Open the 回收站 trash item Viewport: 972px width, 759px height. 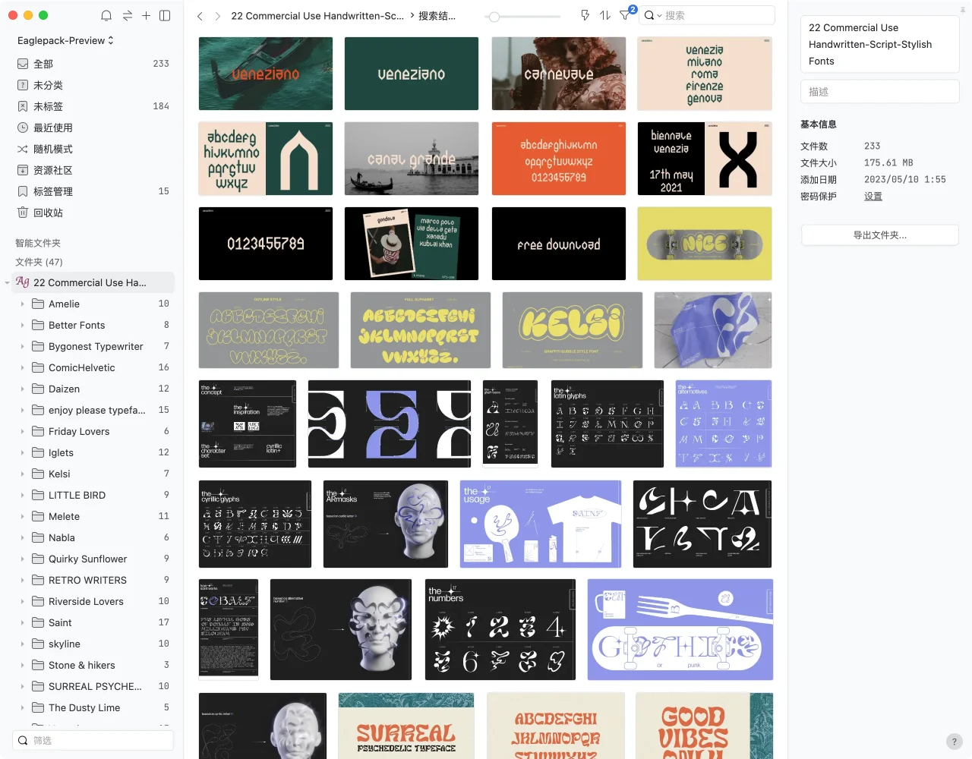[x=48, y=213]
